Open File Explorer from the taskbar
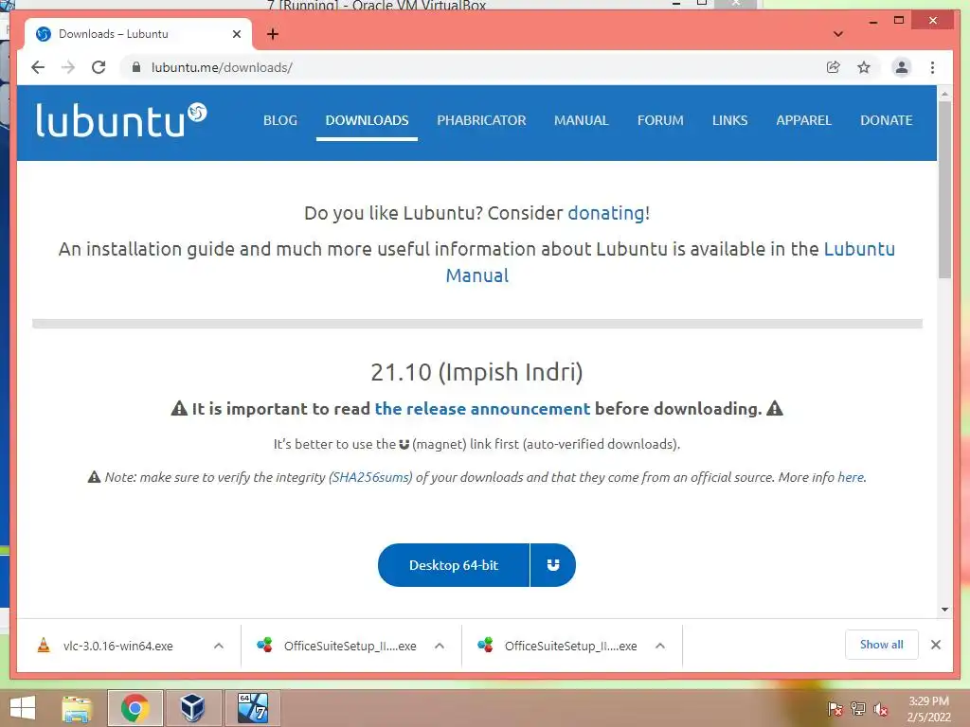The height and width of the screenshot is (727, 970). [77, 708]
